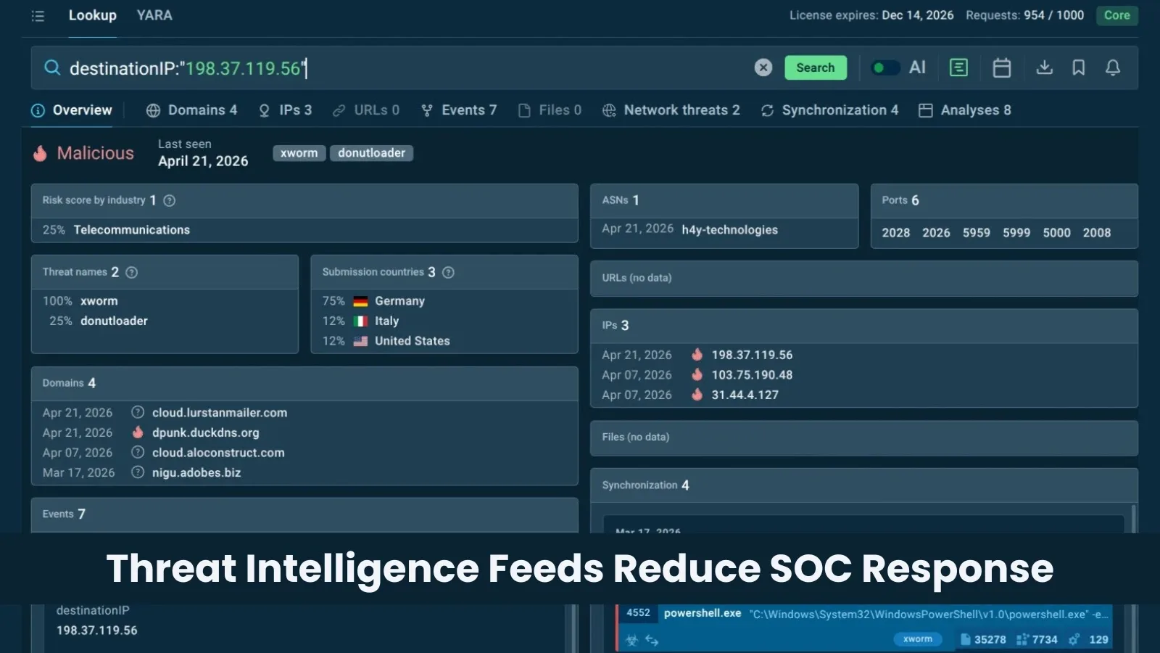Click the flame icon beside 31.44.4.127

point(697,395)
